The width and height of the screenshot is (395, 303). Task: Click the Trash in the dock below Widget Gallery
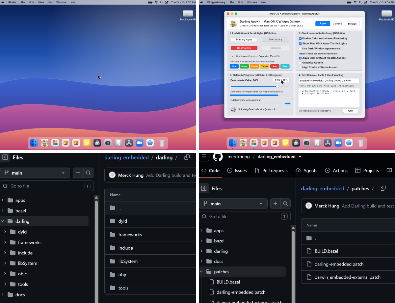point(361,143)
